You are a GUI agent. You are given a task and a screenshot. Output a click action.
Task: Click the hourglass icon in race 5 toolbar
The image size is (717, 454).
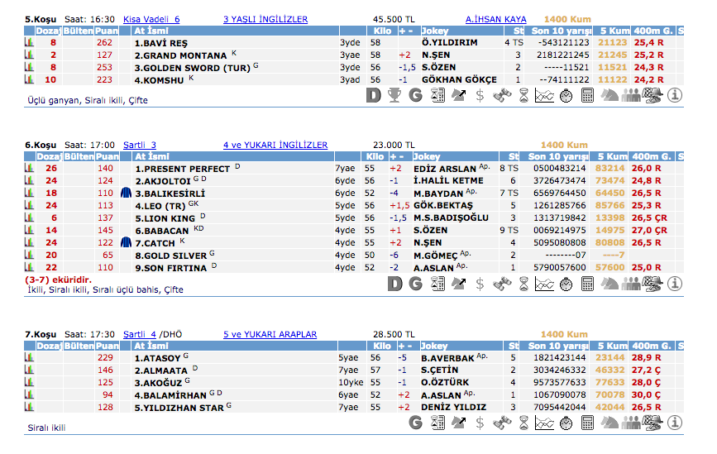pyautogui.click(x=523, y=95)
